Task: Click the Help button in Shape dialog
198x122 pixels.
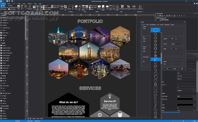Action: click(x=182, y=69)
